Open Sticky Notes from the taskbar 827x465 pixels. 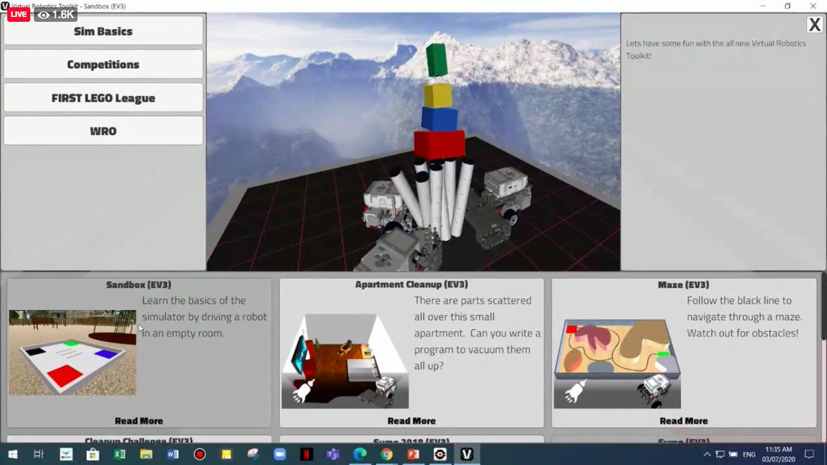226,455
